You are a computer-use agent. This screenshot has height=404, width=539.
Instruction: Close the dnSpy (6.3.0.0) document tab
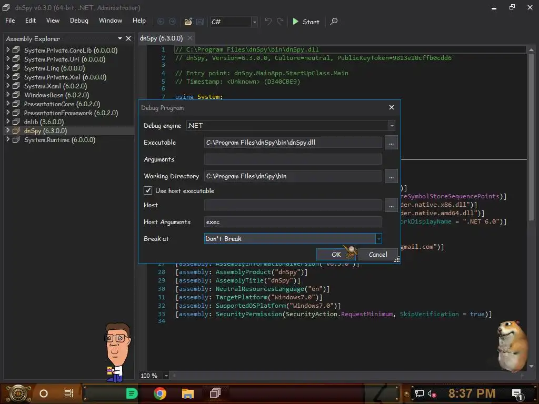[189, 38]
